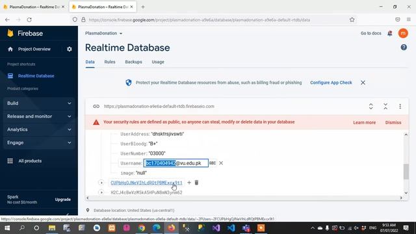
Task: Open the project settings gear
Action: 70,49
